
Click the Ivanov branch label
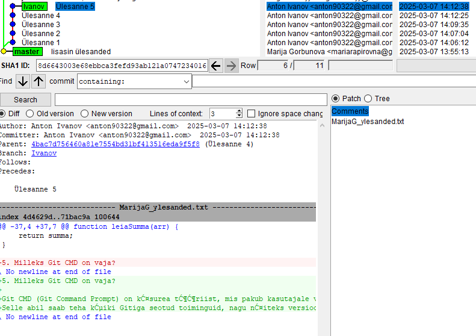coord(33,6)
